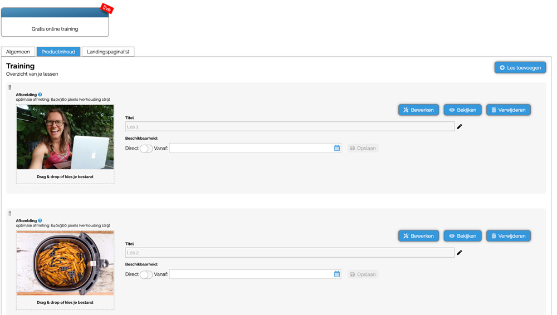The width and height of the screenshot is (557, 315).
Task: Click the help icon beside second Afbeelding label
Action: coord(40,220)
